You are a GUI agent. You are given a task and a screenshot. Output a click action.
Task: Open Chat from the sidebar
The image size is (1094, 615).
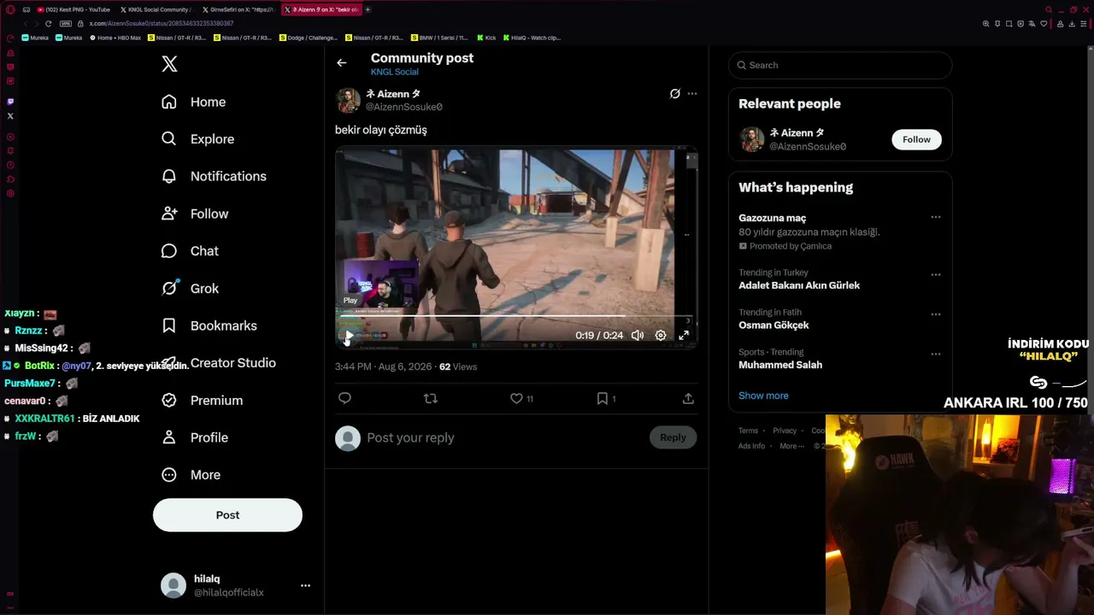click(x=190, y=251)
